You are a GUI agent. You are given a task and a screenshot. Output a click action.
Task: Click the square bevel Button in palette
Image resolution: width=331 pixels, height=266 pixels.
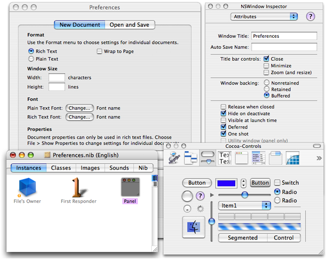click(x=260, y=183)
